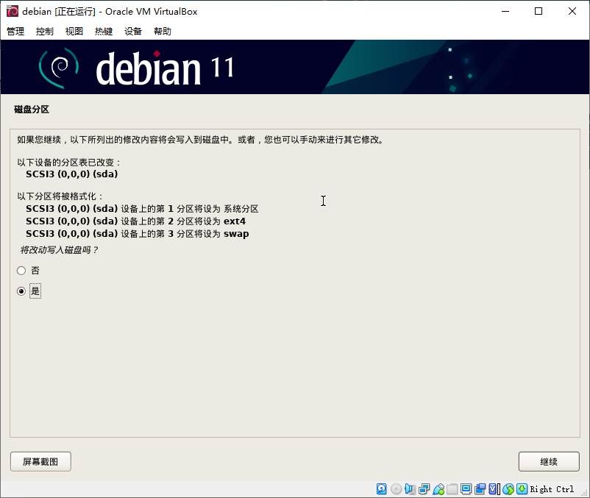
Task: Click the 继续 button
Action: pos(549,461)
